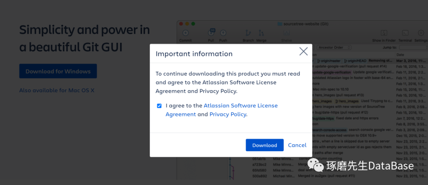
Task: Click the Settings gear icon in Sourcetree
Action: click(x=420, y=33)
